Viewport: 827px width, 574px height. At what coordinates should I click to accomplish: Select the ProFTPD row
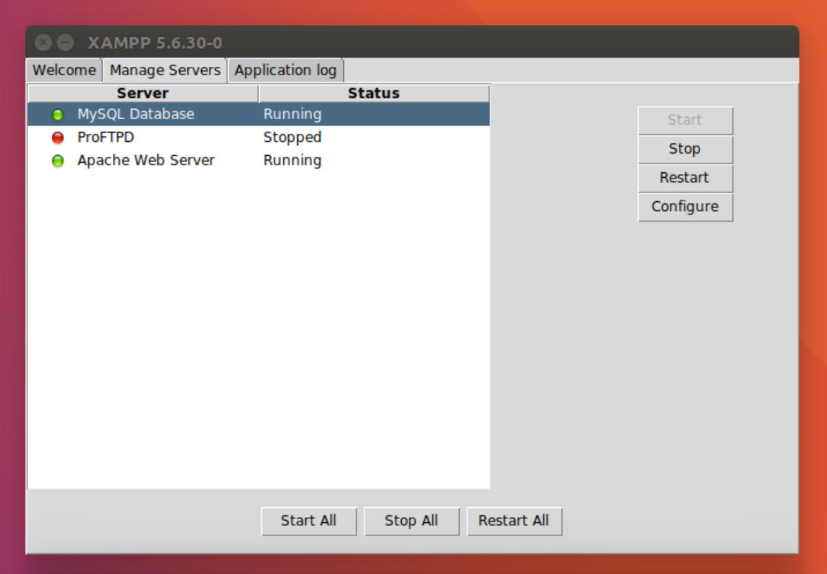click(x=259, y=137)
